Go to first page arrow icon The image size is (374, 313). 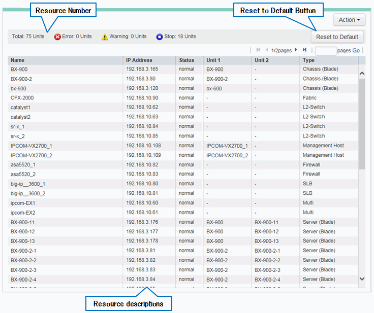click(258, 50)
